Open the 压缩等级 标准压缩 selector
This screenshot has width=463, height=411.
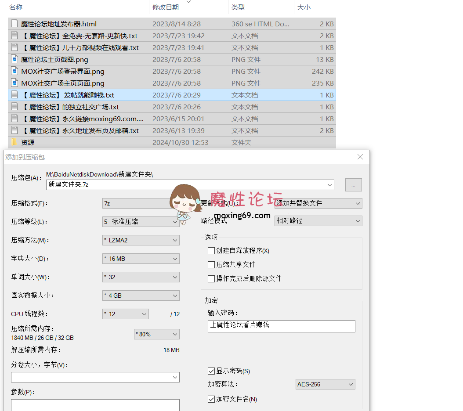click(141, 222)
